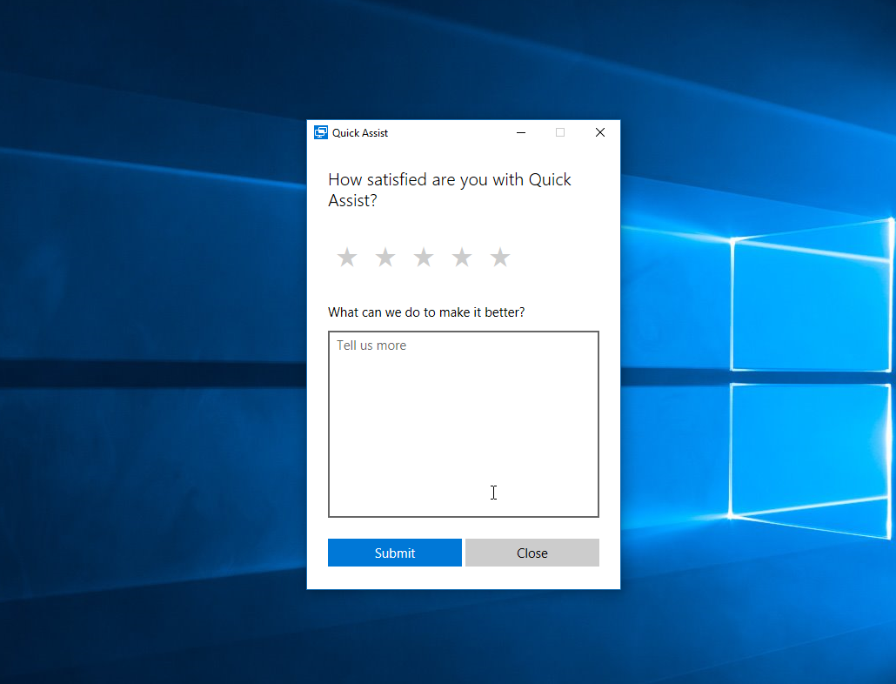Click empty title bar space beside minimize
Viewport: 896px width, 684px height.
[x=452, y=133]
